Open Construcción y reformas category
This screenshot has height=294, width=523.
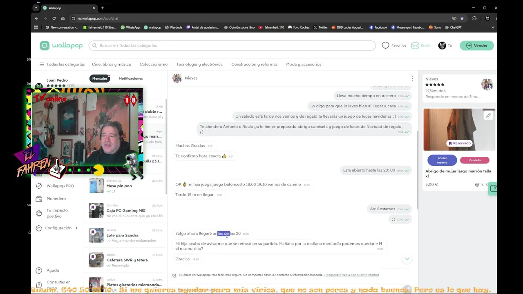(254, 64)
